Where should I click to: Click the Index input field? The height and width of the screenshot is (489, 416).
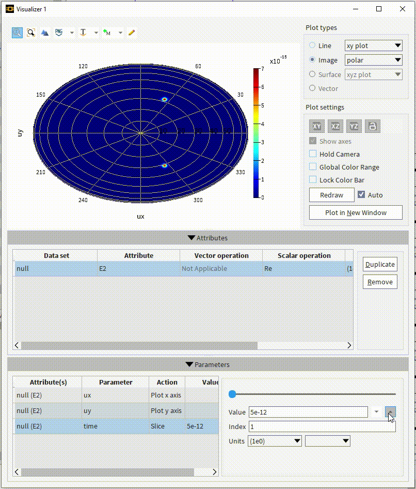(322, 426)
